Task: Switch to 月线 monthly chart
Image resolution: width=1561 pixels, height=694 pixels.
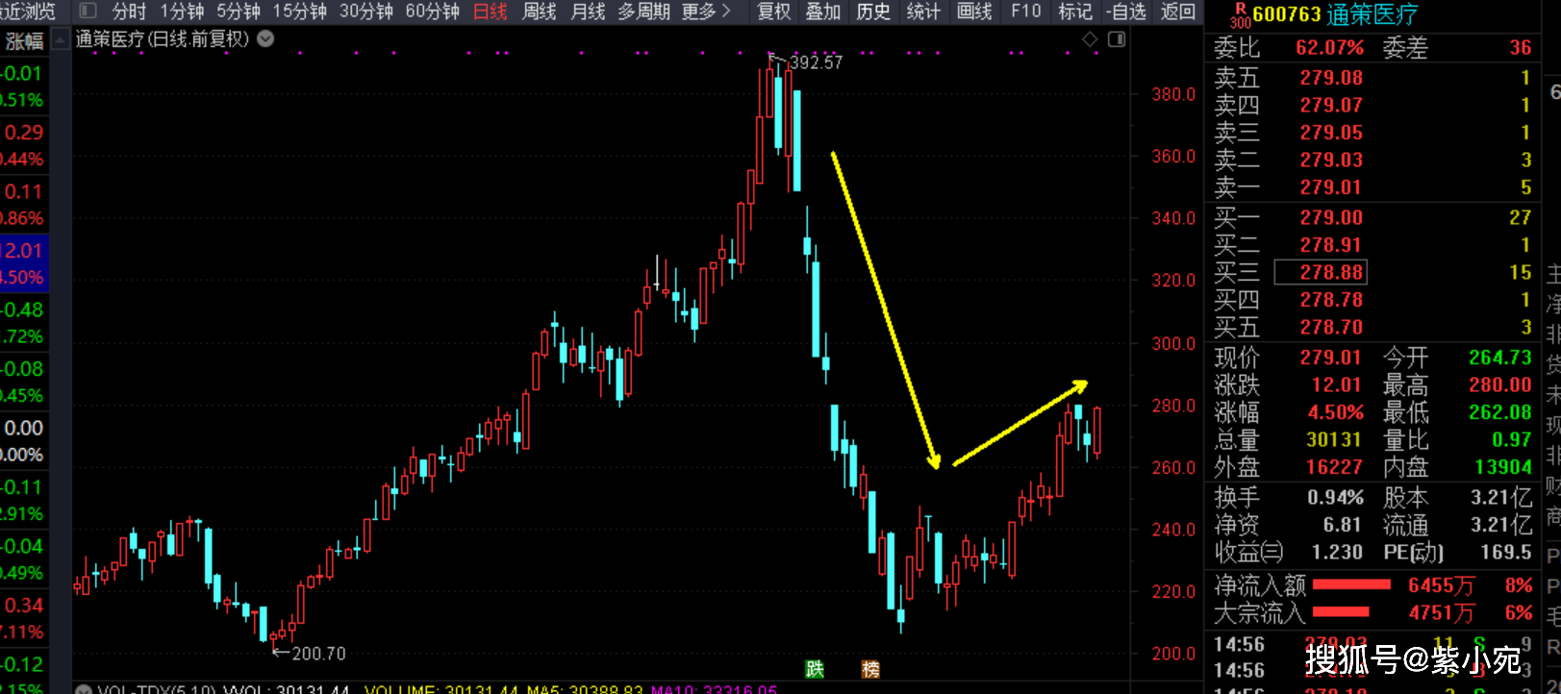Action: tap(588, 12)
